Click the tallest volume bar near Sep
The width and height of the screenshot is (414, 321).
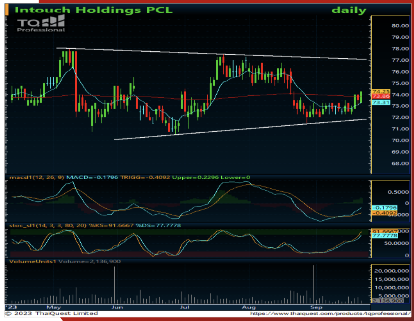coord(314,284)
